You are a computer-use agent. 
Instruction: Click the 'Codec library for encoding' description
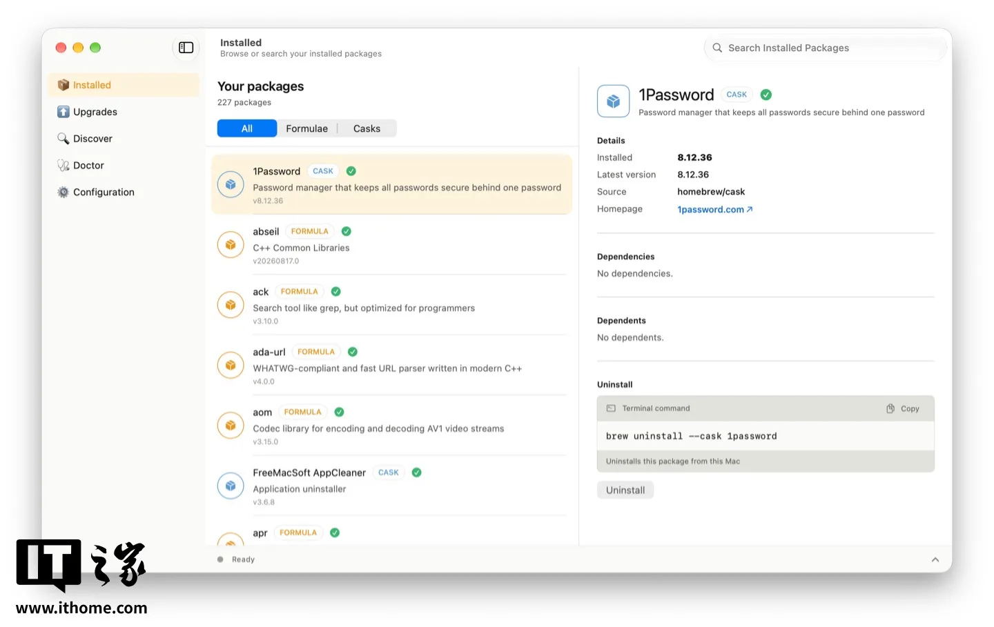(378, 428)
